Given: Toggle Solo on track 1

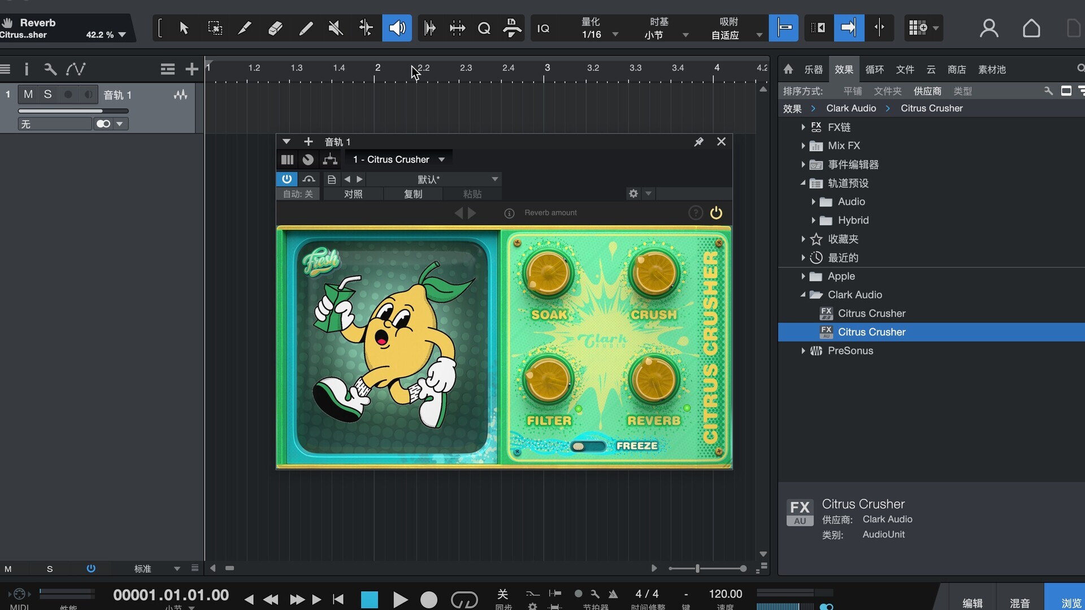Looking at the screenshot, I should click(x=48, y=94).
